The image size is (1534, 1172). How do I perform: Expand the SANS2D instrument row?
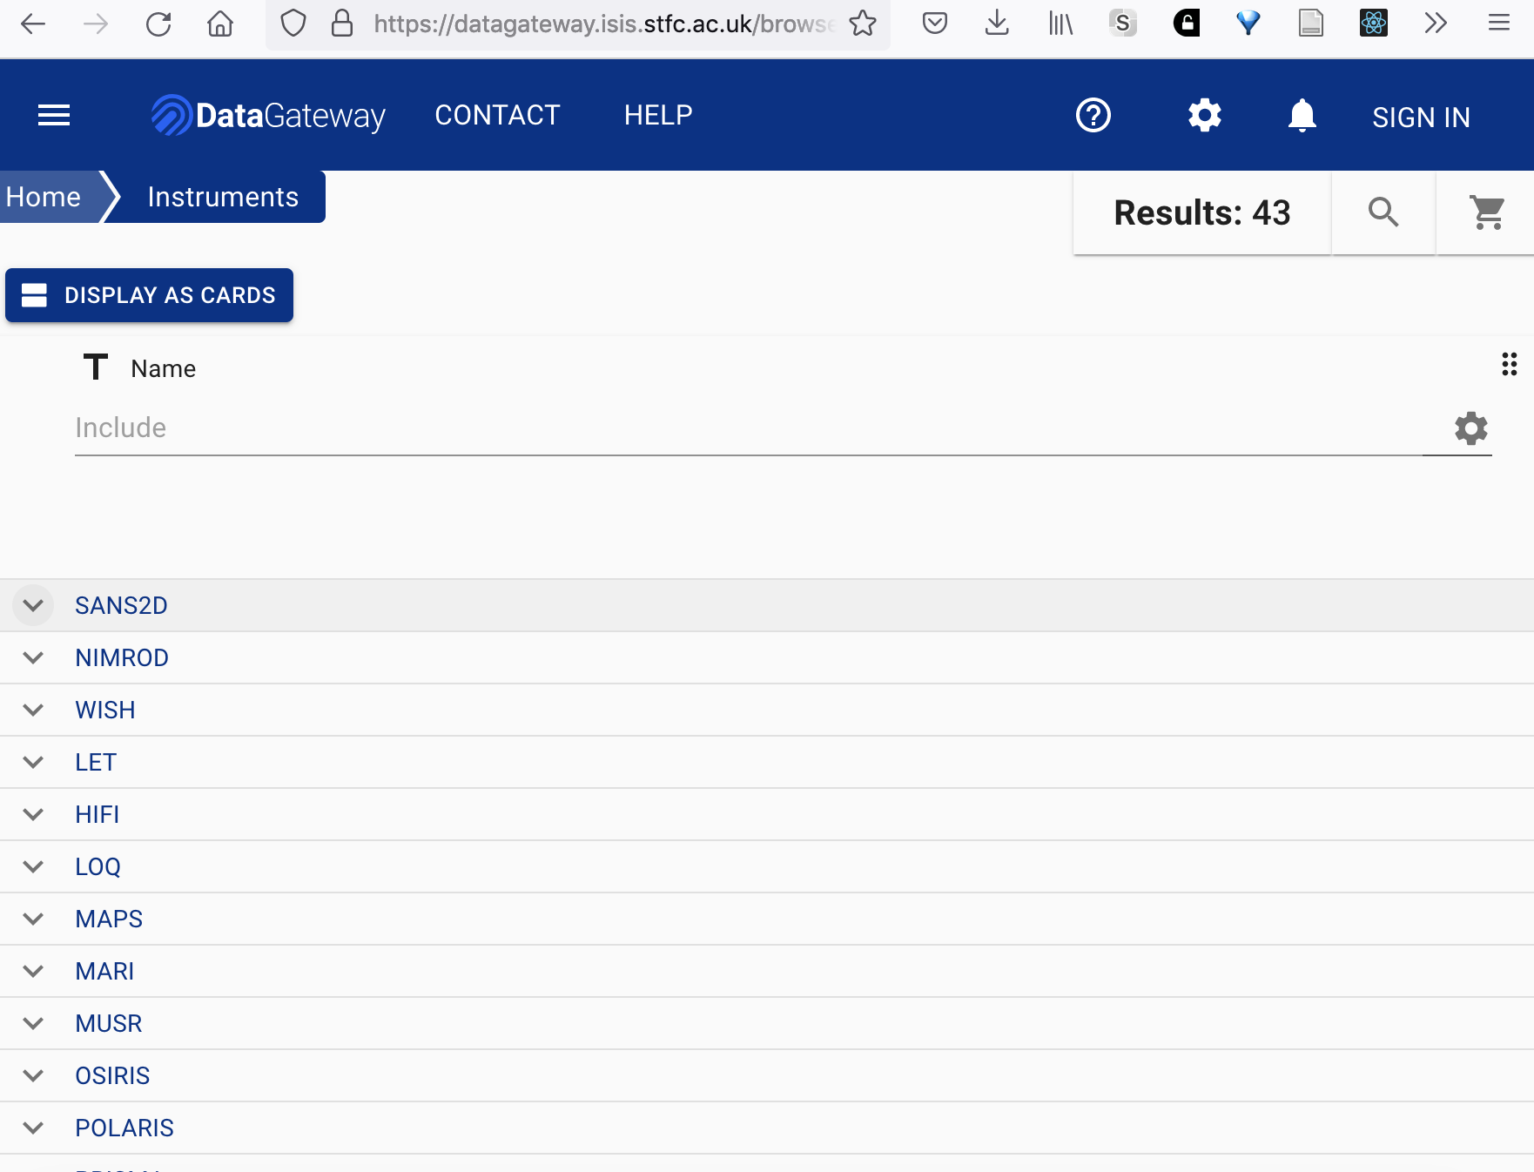coord(32,605)
